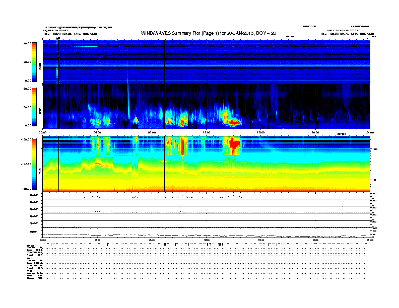Click the red burst near 14:00 in RAD1
The width and height of the screenshot is (399, 308).
coord(233,122)
